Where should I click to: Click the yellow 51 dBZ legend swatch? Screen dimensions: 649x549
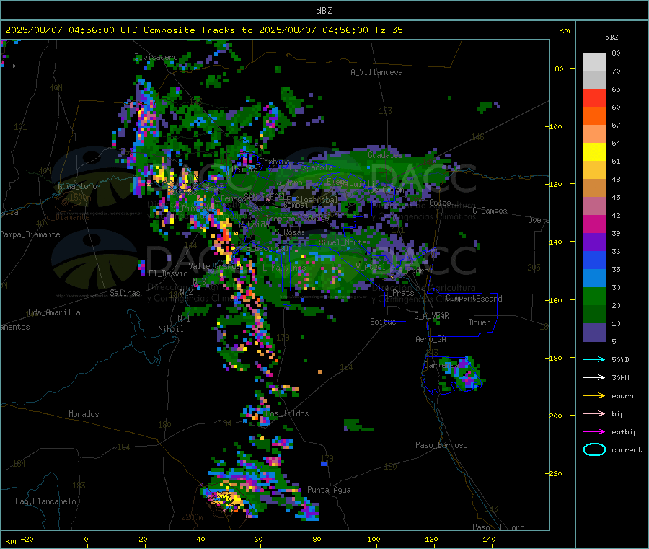coord(594,152)
